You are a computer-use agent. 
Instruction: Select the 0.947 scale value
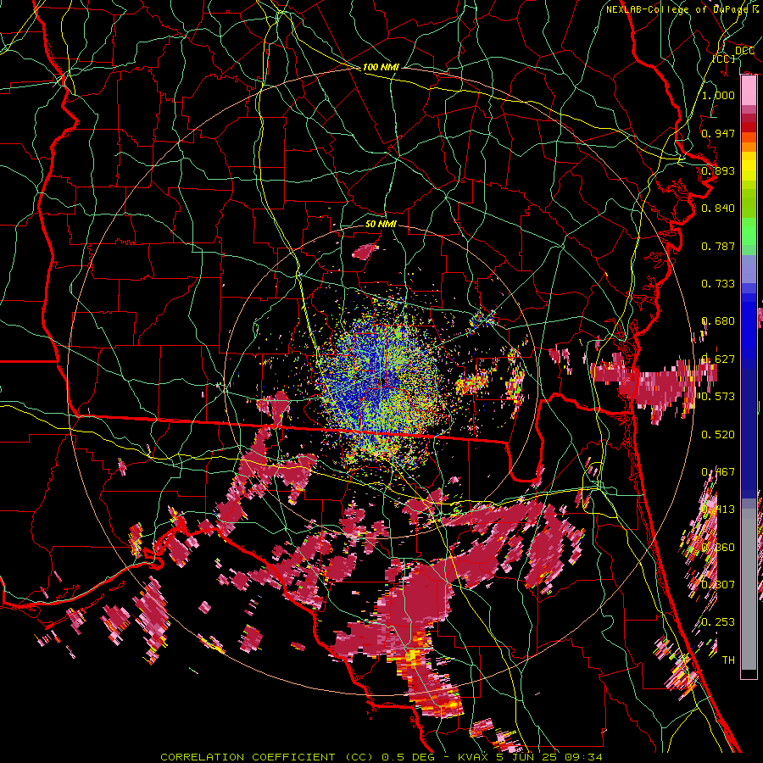pos(718,133)
